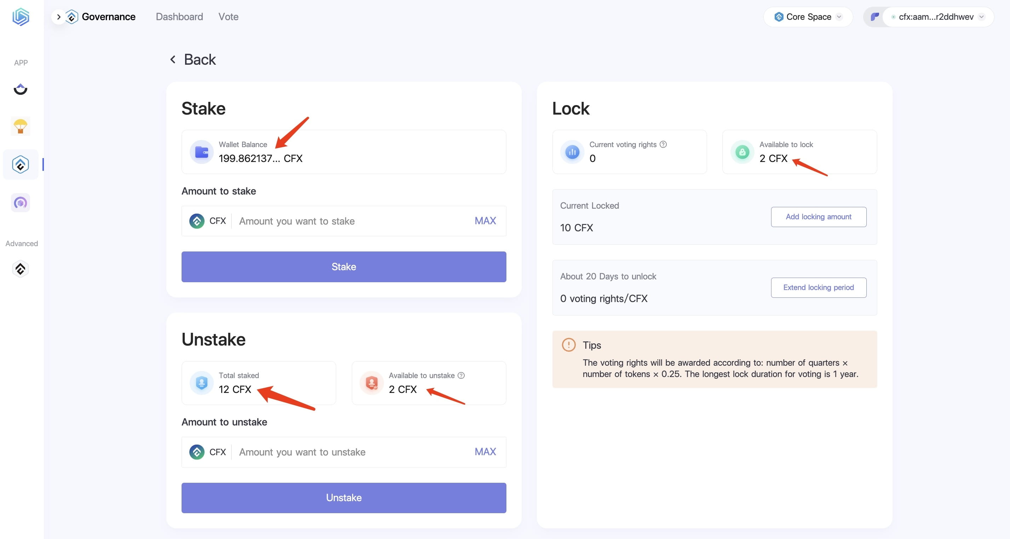Focus the Amount you want to stake field
The image size is (1010, 539).
point(352,221)
